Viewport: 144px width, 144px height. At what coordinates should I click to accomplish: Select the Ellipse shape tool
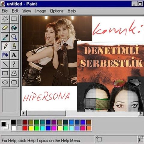(5, 82)
